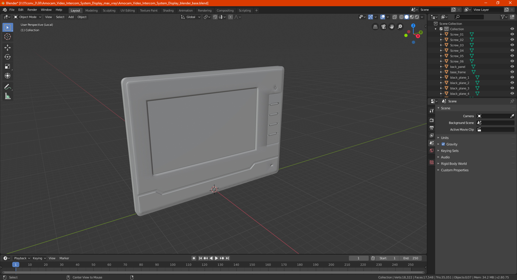Screen dimensions: 517x280
Task: Open Global transform orientation dropdown
Action: click(x=191, y=17)
